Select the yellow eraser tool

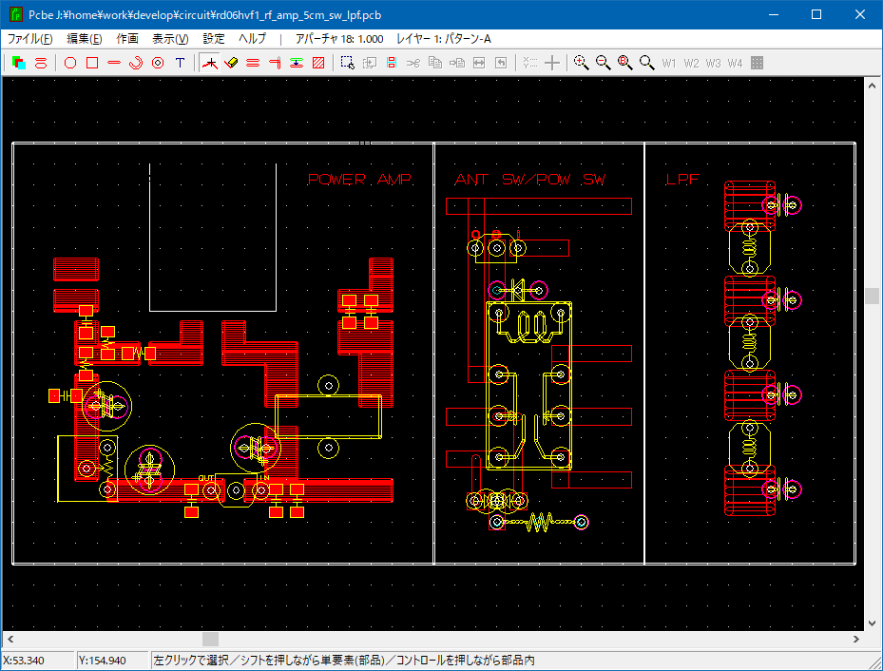coord(232,63)
